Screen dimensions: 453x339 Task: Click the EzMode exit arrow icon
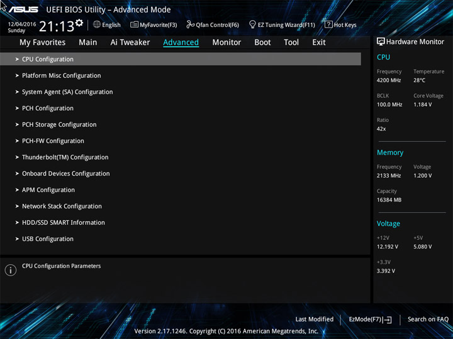point(388,320)
